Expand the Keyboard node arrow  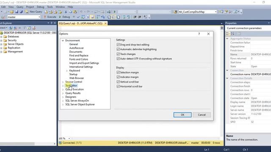67,71
